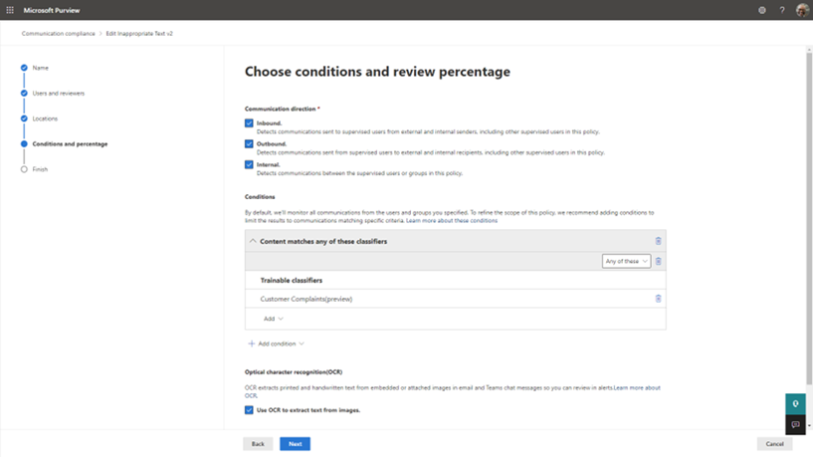Open Learn more about these conditions link
The image size is (813, 457).
pyautogui.click(x=452, y=220)
